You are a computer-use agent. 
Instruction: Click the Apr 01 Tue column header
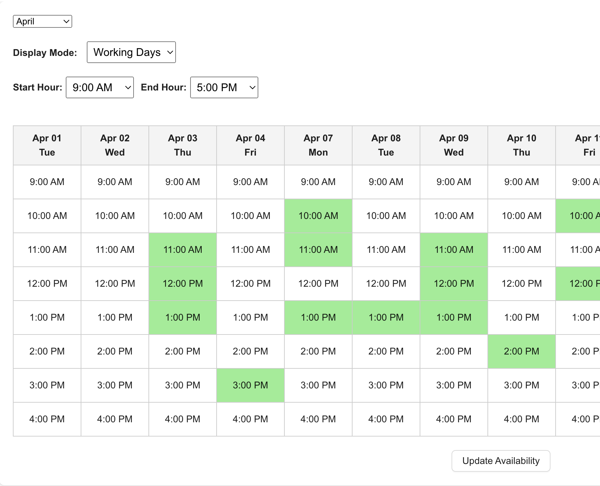pos(47,145)
